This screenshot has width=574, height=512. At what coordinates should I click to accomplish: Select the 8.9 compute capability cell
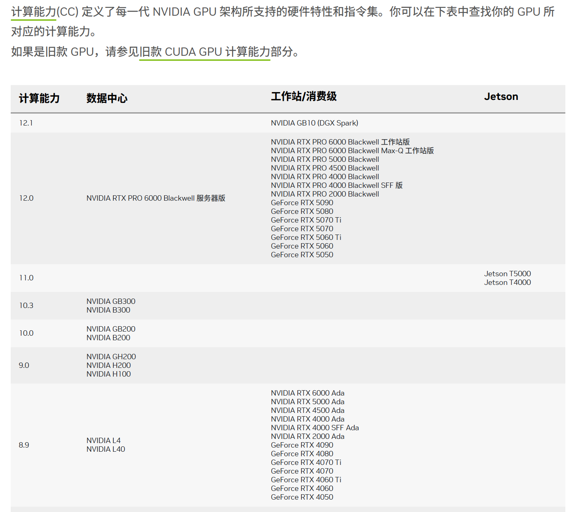(x=24, y=445)
